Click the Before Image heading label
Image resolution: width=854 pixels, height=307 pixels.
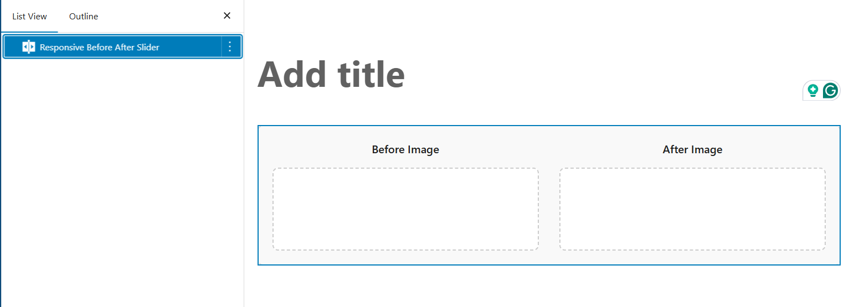tap(405, 149)
